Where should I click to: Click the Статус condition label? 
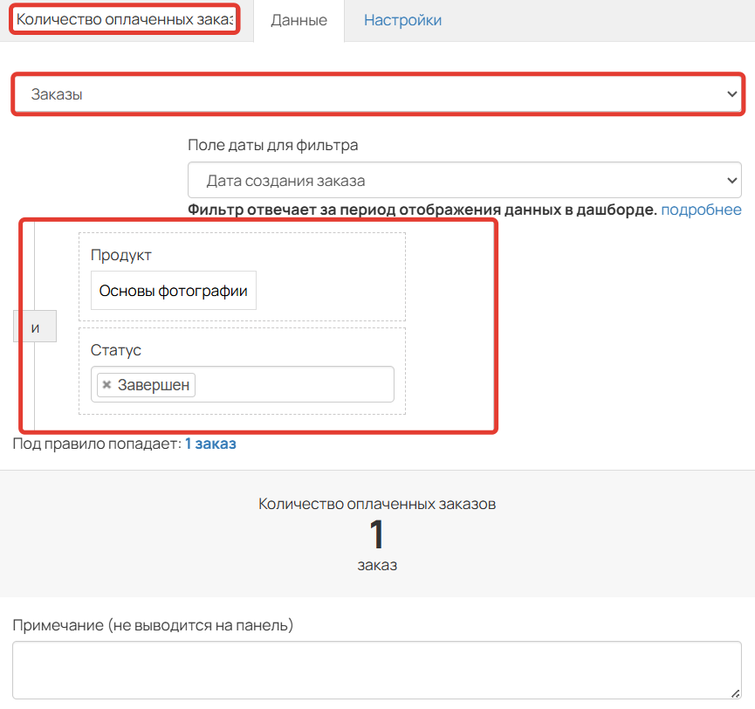pos(115,350)
